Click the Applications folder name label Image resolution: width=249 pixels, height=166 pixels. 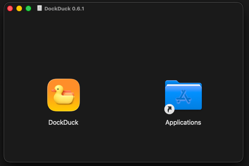(x=183, y=123)
